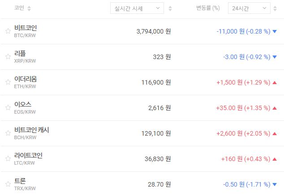Click the star icon for BCH/KRW

coord(8,133)
